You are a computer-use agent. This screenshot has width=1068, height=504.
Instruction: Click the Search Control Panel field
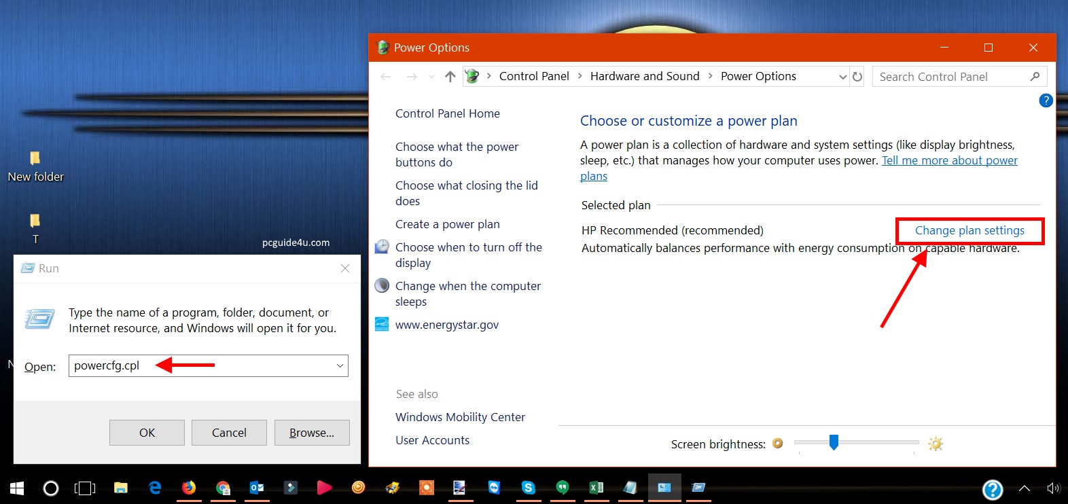951,77
